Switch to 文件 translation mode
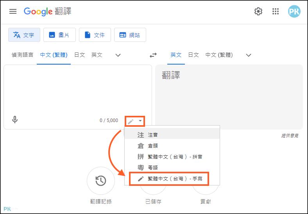The width and height of the screenshot is (308, 214). click(x=95, y=35)
